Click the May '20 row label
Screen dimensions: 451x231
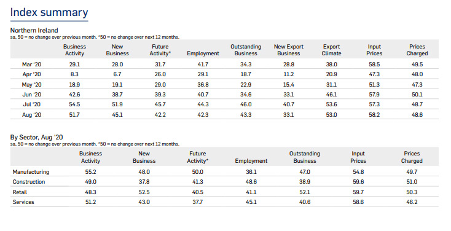(x=31, y=85)
